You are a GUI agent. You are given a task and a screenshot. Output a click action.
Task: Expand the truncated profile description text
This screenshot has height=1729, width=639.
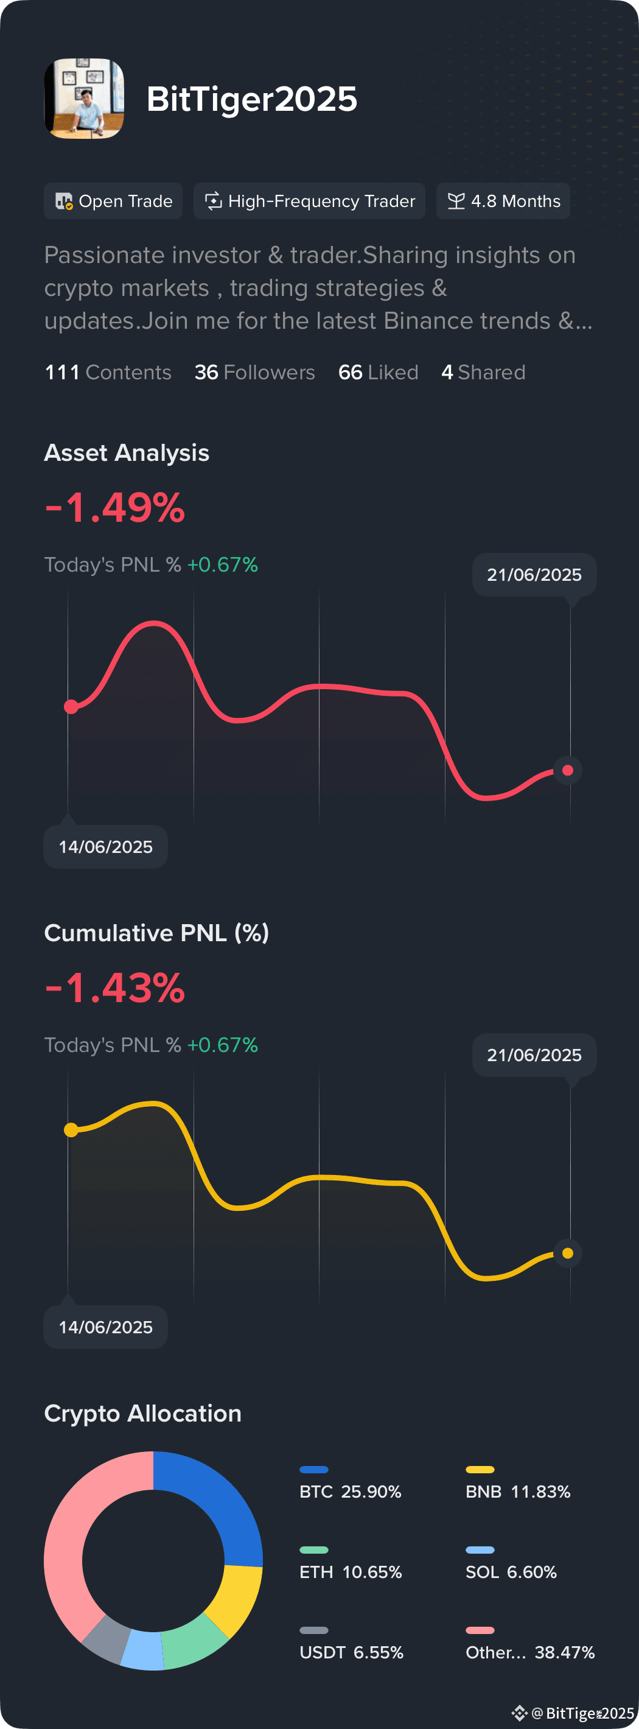[318, 288]
